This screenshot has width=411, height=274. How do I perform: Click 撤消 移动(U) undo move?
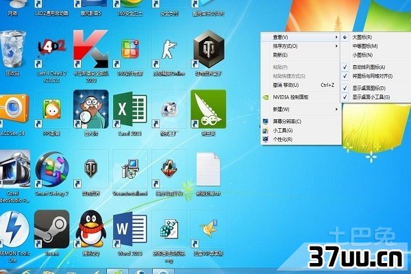point(301,85)
